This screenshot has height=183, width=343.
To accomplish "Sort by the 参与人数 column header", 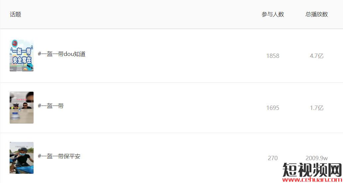I will click(273, 14).
